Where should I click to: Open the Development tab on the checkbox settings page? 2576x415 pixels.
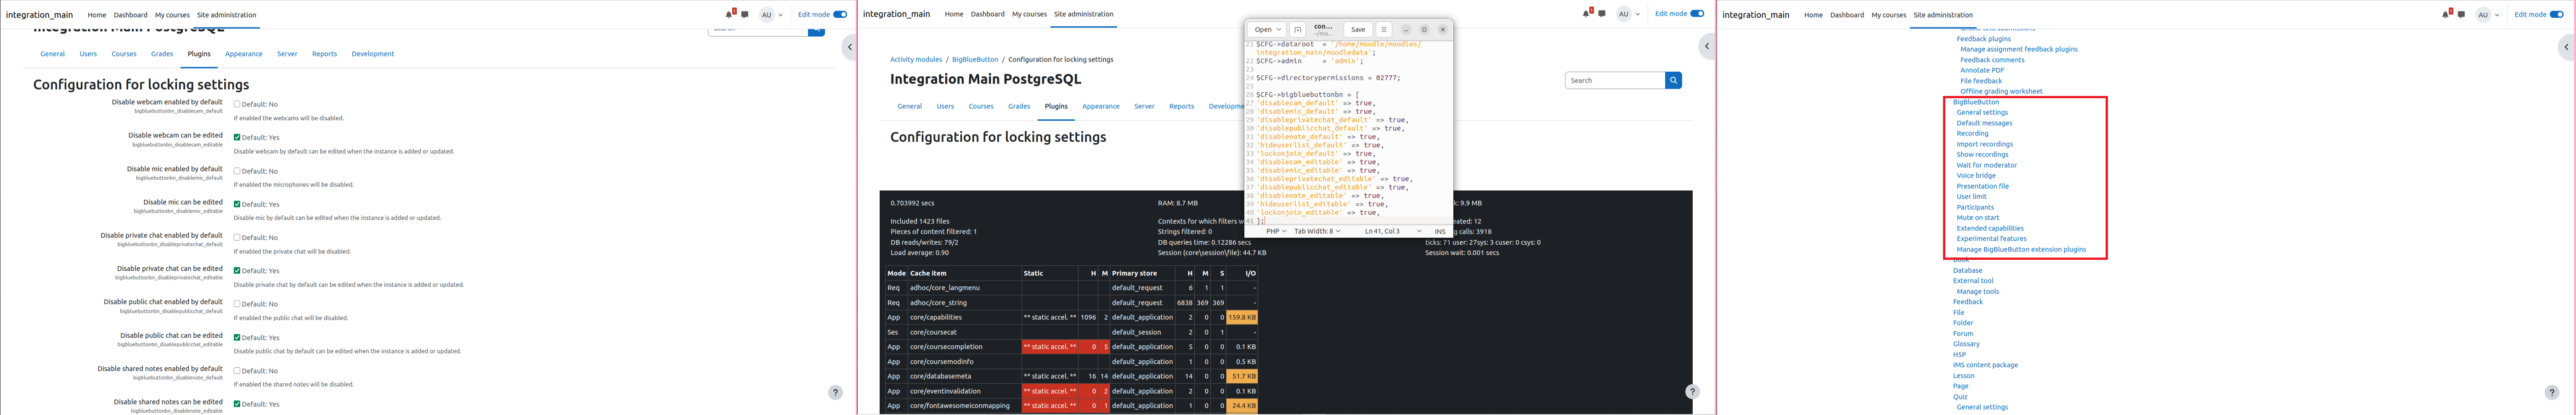pos(373,54)
